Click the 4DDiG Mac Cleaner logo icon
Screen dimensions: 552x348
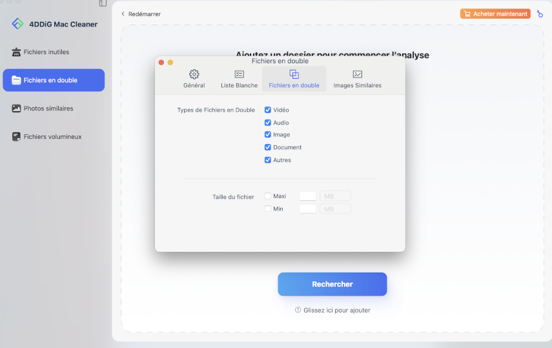point(17,24)
